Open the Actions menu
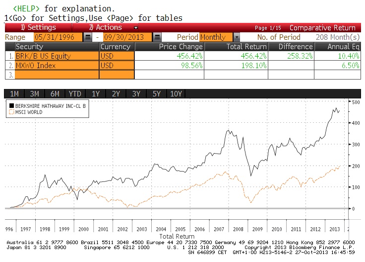The height and width of the screenshot is (262, 365). point(105,27)
